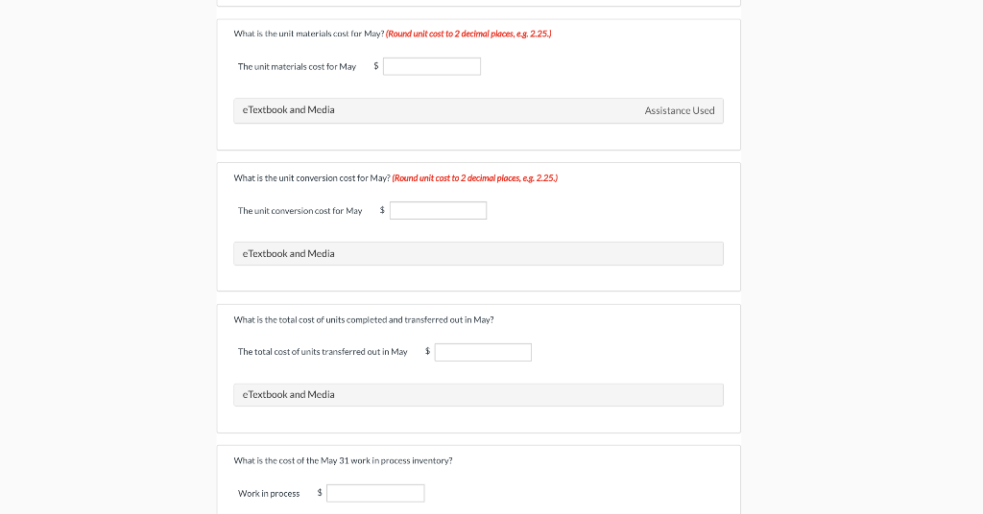This screenshot has height=514, width=983.
Task: Click 'The unit materials cost for May' label
Action: [x=297, y=66]
